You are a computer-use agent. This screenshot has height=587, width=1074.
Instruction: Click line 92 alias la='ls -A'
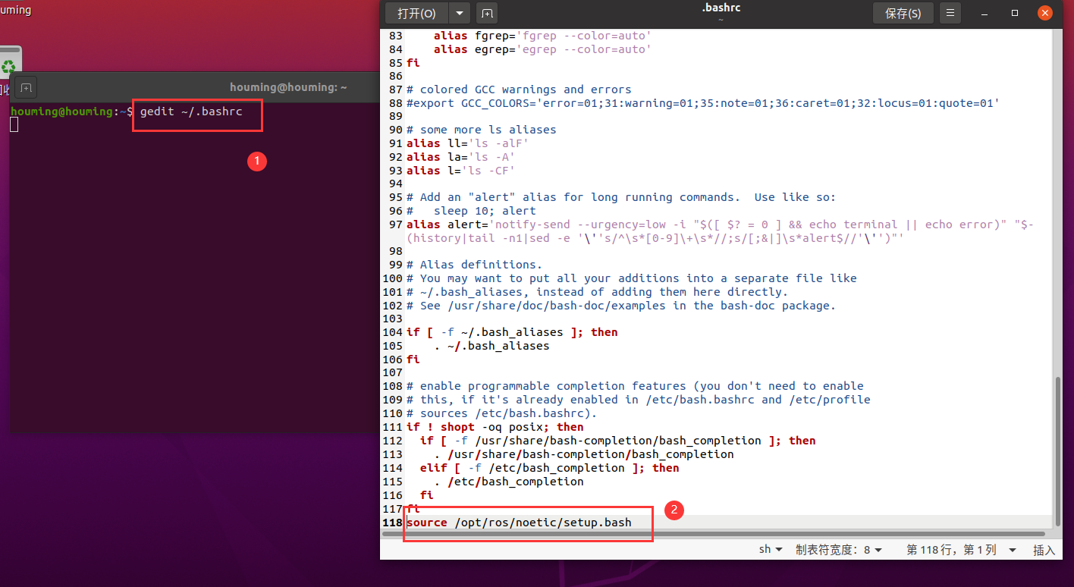pyautogui.click(x=460, y=156)
